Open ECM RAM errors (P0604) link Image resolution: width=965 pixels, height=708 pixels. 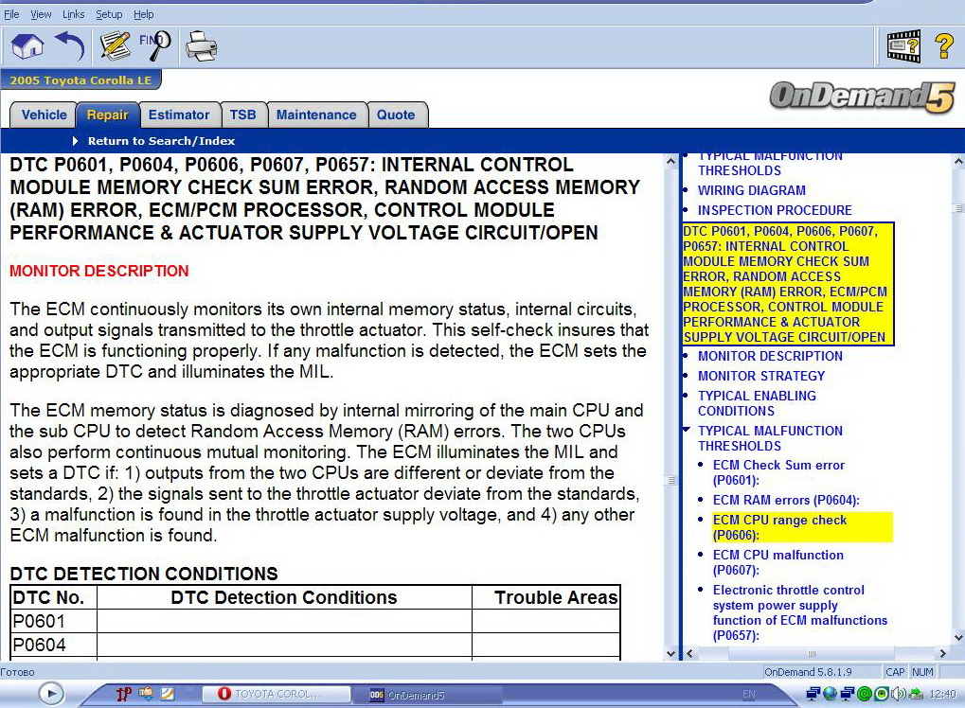coord(786,500)
